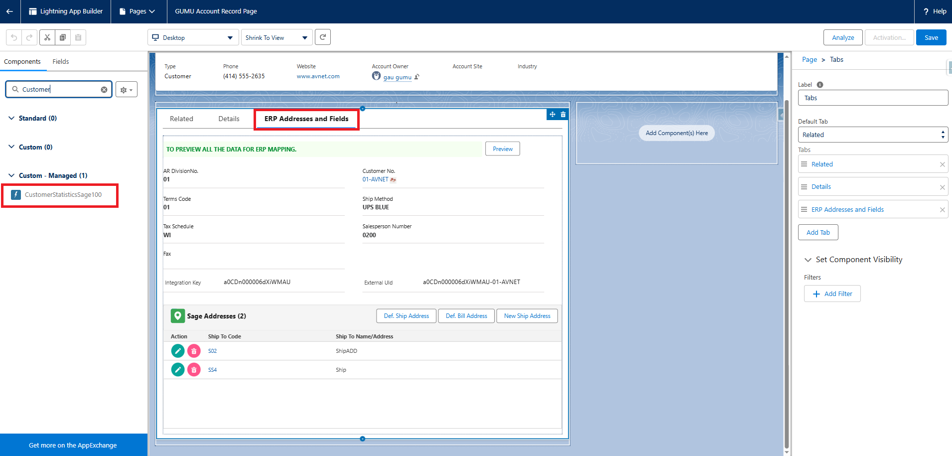
Task: Click the Label text field containing Tabs
Action: click(x=873, y=98)
